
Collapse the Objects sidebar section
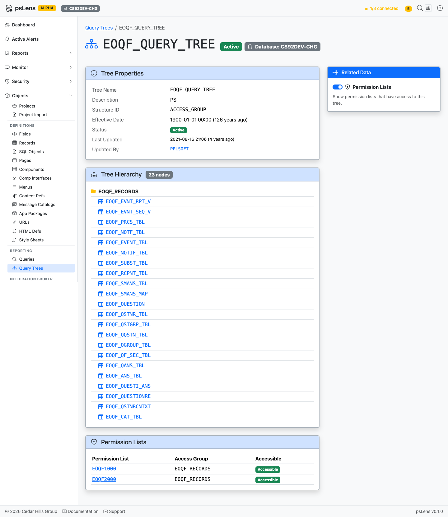39,96
